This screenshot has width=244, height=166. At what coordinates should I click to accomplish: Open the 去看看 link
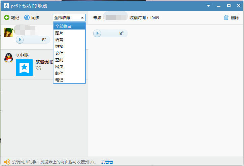point(107,162)
